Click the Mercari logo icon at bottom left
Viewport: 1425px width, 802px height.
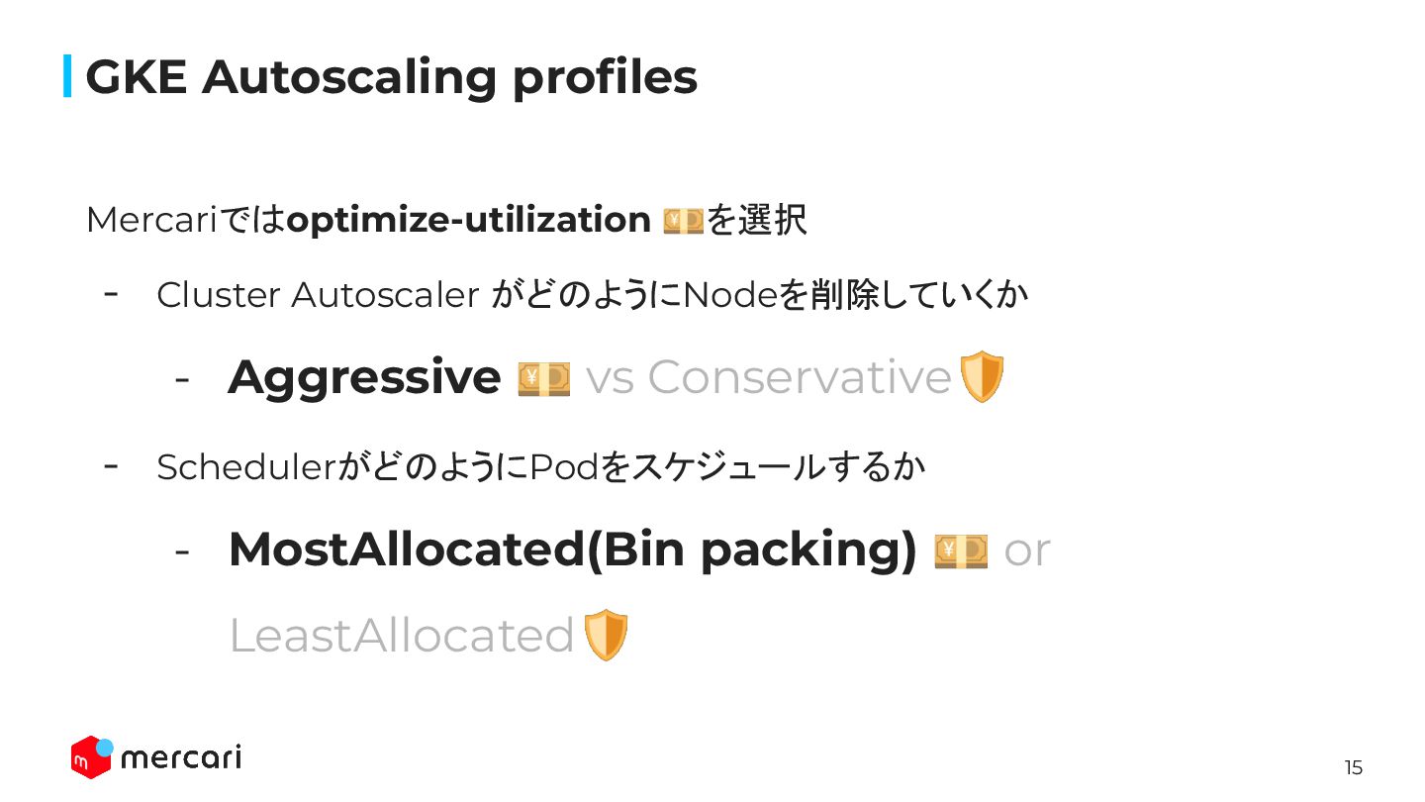pyautogui.click(x=91, y=757)
